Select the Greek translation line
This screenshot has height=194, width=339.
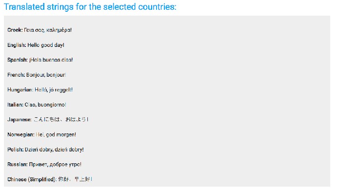pyautogui.click(x=40, y=30)
